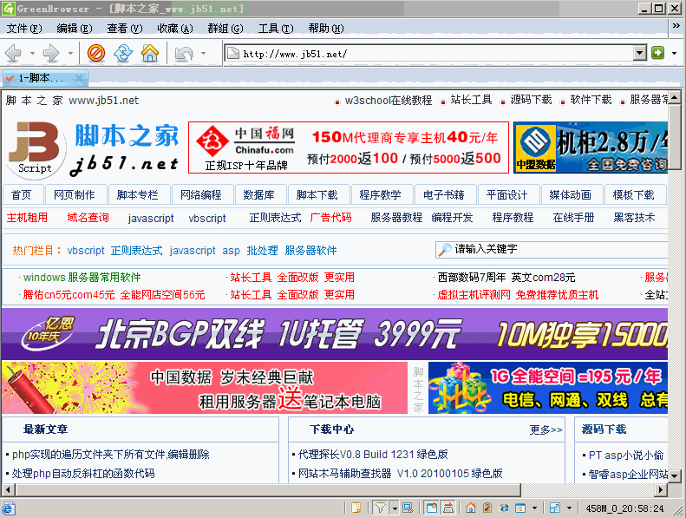The width and height of the screenshot is (686, 518).
Task: Go back with the Back arrow button
Action: pos(14,54)
